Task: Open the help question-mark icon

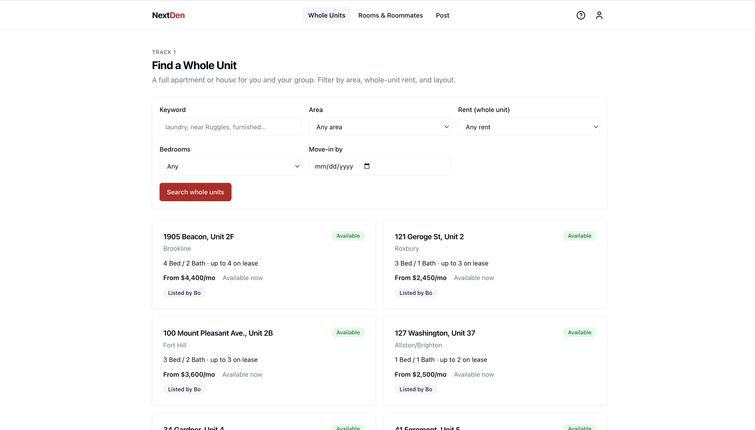Action: click(581, 15)
